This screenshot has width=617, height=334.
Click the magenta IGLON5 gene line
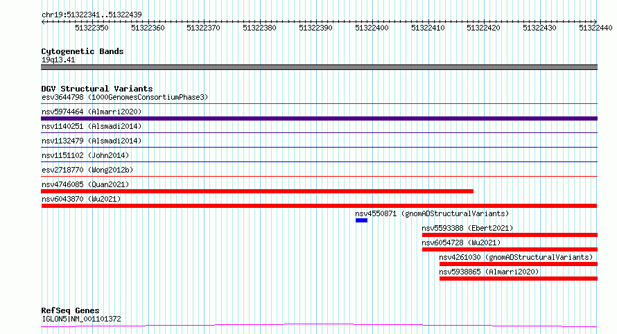click(x=319, y=325)
